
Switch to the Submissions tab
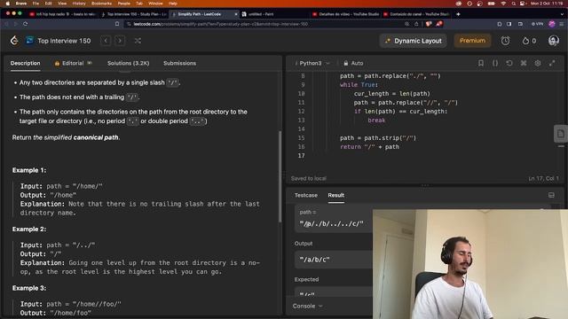tap(179, 63)
